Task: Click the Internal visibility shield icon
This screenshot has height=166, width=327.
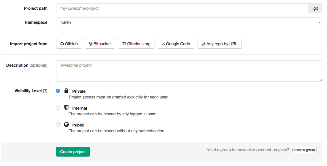Action: pyautogui.click(x=66, y=108)
